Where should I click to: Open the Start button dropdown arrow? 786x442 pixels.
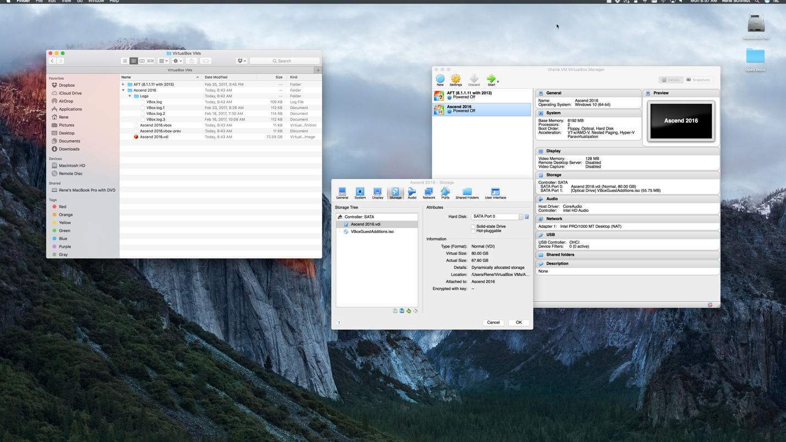point(498,81)
